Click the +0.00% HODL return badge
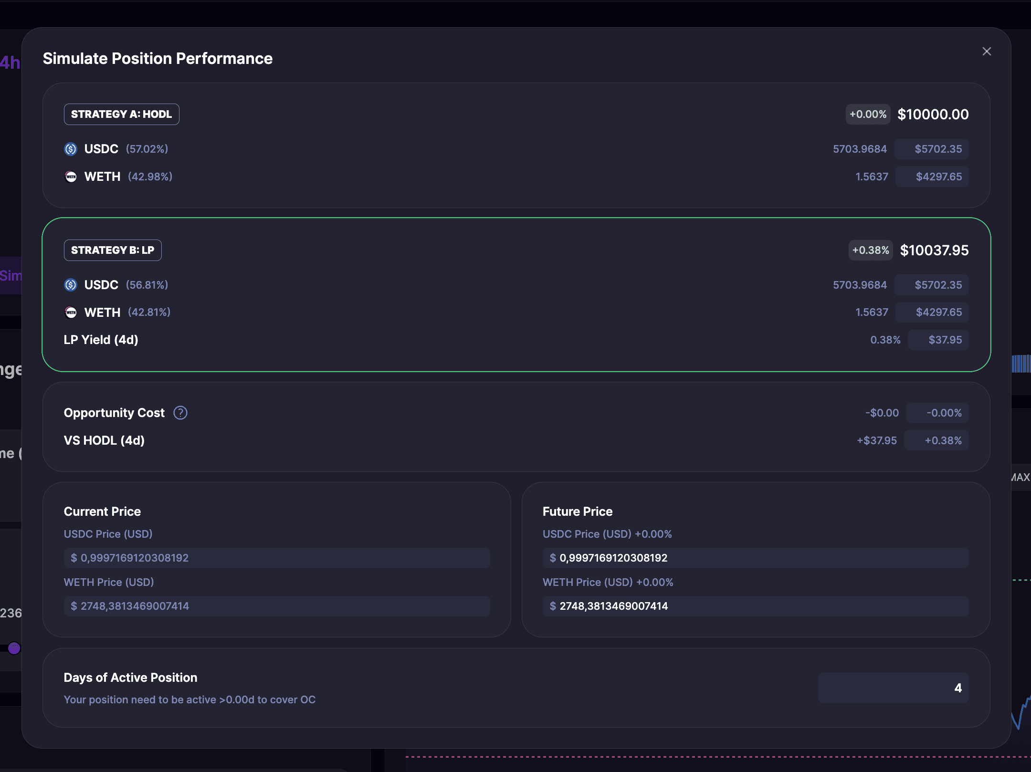Viewport: 1031px width, 772px height. [x=867, y=115]
